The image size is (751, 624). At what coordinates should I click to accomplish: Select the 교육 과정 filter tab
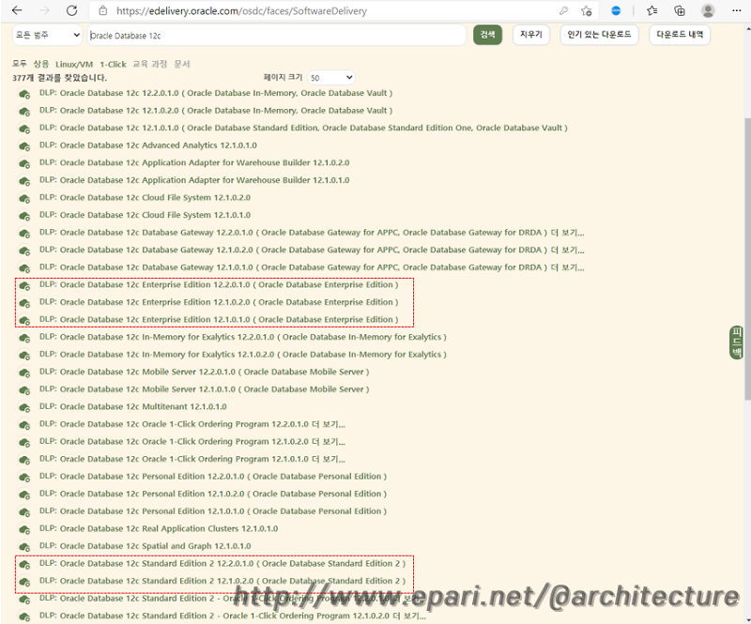149,64
